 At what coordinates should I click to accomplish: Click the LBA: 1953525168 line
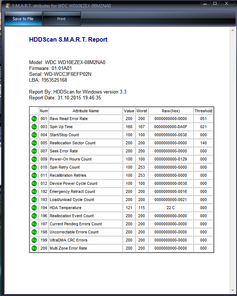48,80
